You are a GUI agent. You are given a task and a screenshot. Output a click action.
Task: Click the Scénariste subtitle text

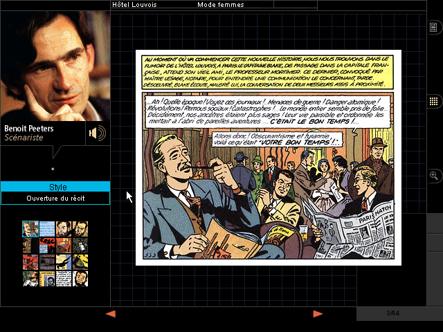[24, 138]
